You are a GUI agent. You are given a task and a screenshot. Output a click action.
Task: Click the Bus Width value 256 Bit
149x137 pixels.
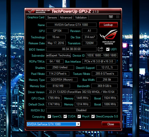[x=107, y=80]
